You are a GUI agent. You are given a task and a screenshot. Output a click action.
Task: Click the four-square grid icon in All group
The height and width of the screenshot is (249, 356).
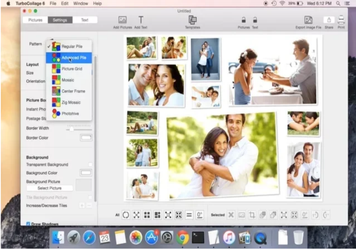coord(147,215)
